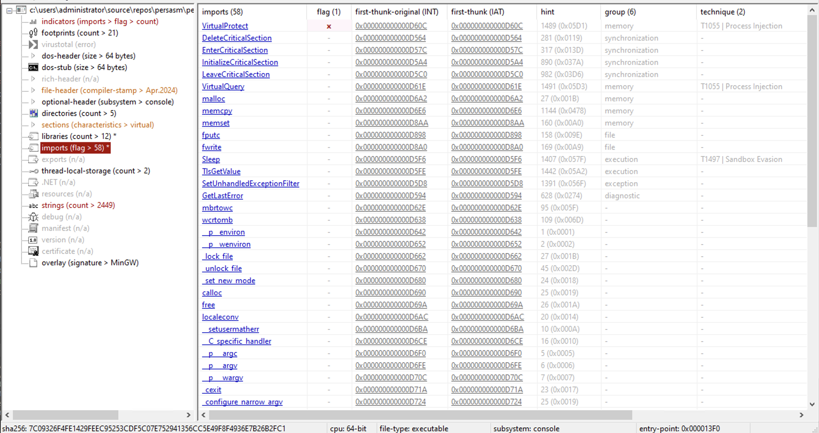Click the certificate icon in tree

33,251
